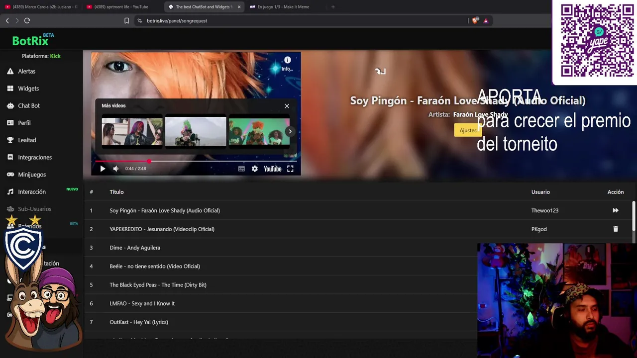Click the video Info icon
637x358 pixels.
coord(287,60)
